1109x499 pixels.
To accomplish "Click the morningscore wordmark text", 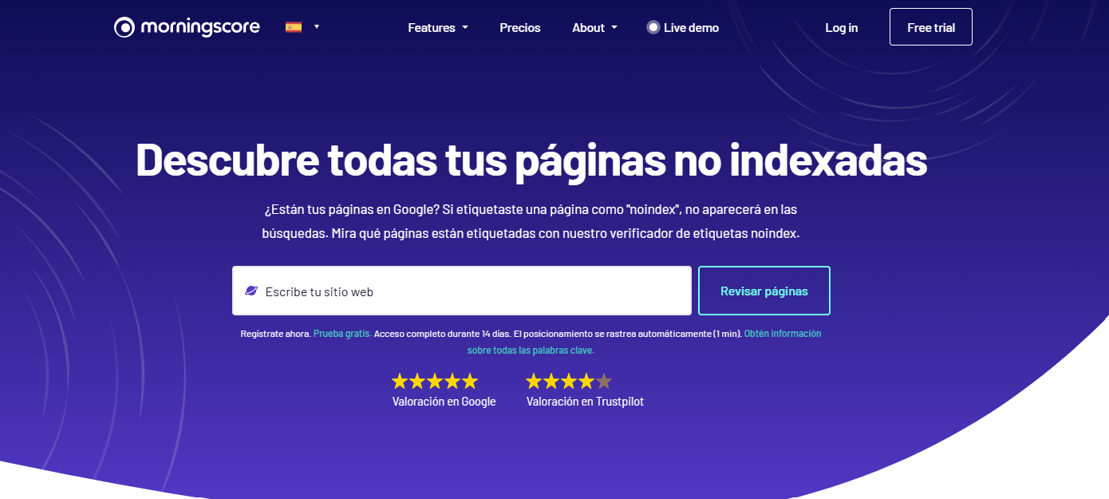I will pyautogui.click(x=200, y=27).
